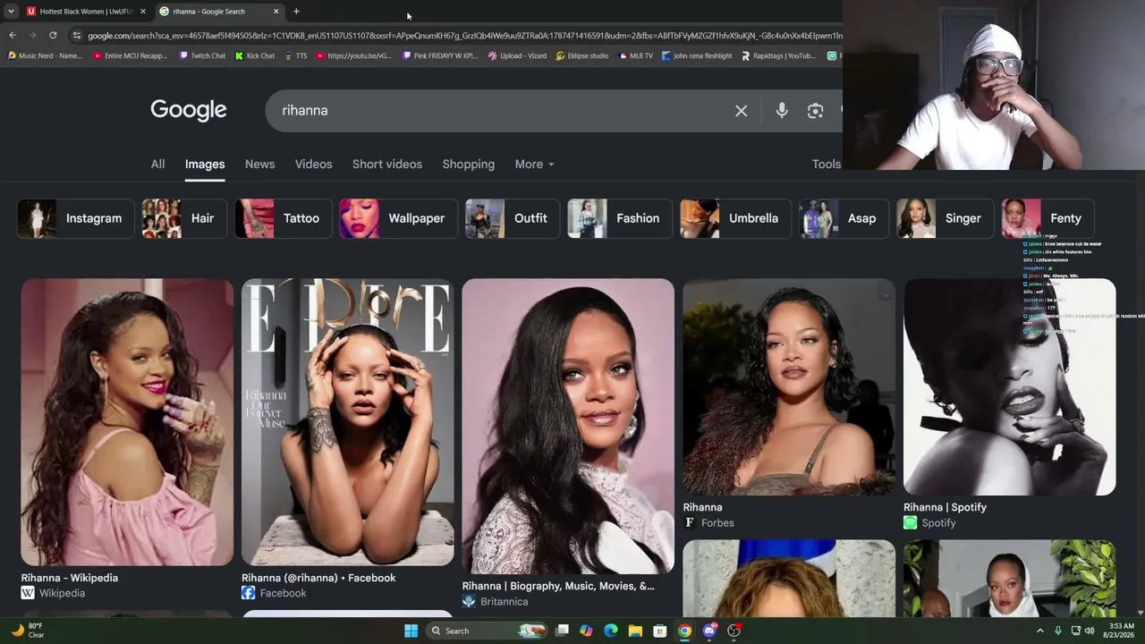Select the Umbrella filter chip
Image resolution: width=1145 pixels, height=644 pixels.
pos(735,218)
